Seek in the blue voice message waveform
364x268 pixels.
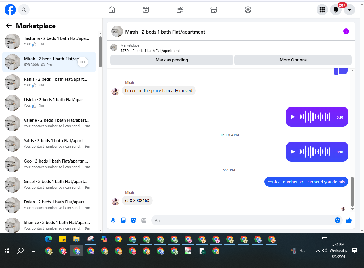[315, 152]
